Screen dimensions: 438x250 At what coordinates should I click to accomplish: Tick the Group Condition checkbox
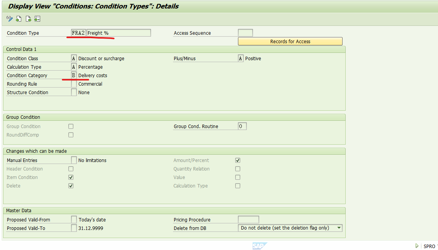pyautogui.click(x=71, y=127)
